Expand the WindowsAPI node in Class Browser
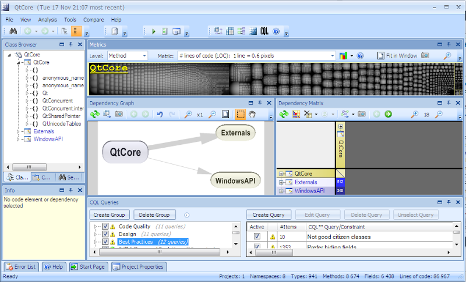Screen dimensions: 466x282 [x=18, y=139]
